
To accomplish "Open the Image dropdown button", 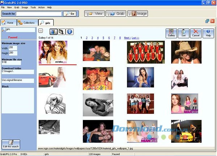I will click(137, 14).
